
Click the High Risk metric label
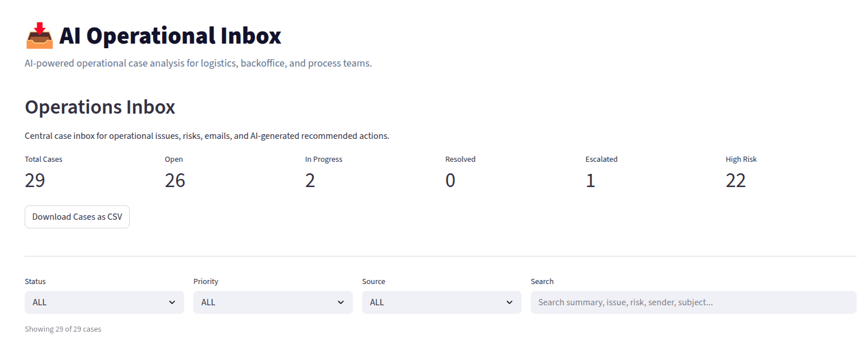(x=741, y=160)
